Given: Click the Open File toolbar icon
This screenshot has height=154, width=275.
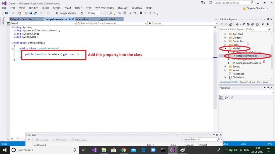Looking at the screenshot, I should 26,13.
